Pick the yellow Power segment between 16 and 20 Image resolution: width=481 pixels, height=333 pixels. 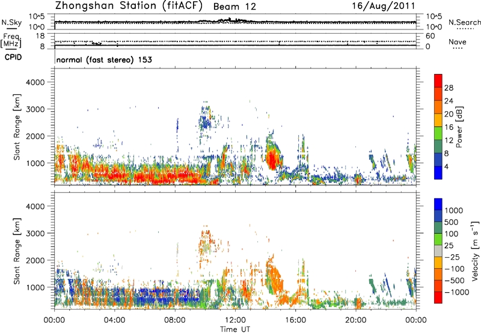[438, 120]
